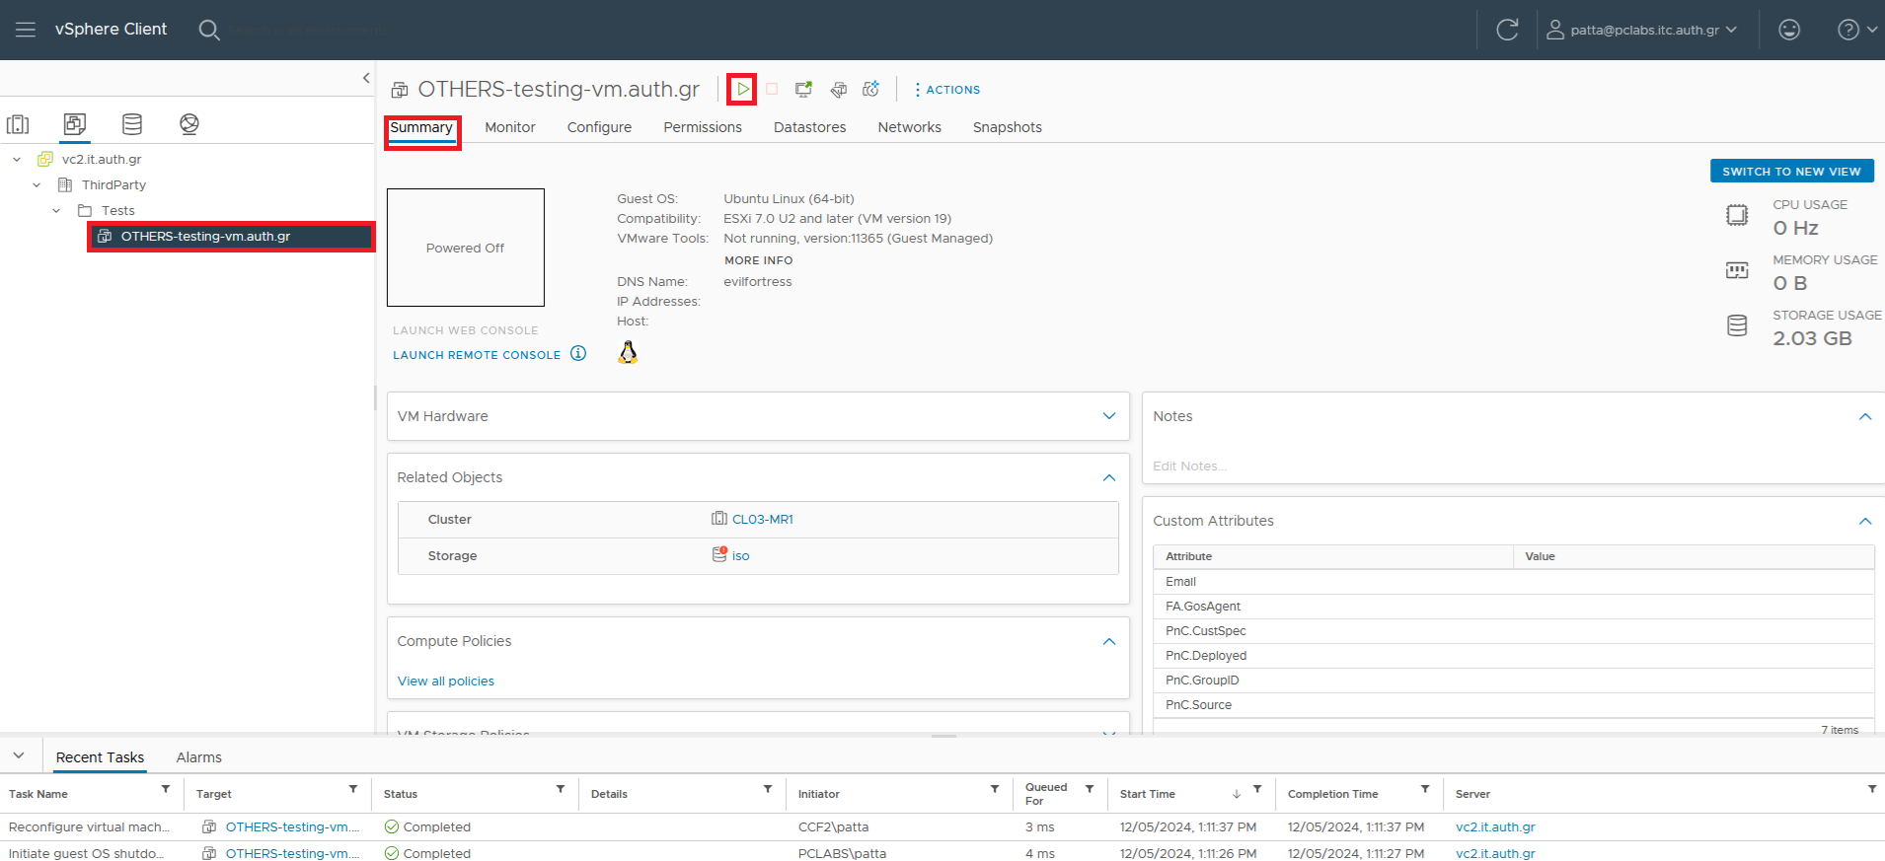The width and height of the screenshot is (1885, 861).
Task: Switch to Hosts and Clusters inventory view
Action: pyautogui.click(x=18, y=124)
